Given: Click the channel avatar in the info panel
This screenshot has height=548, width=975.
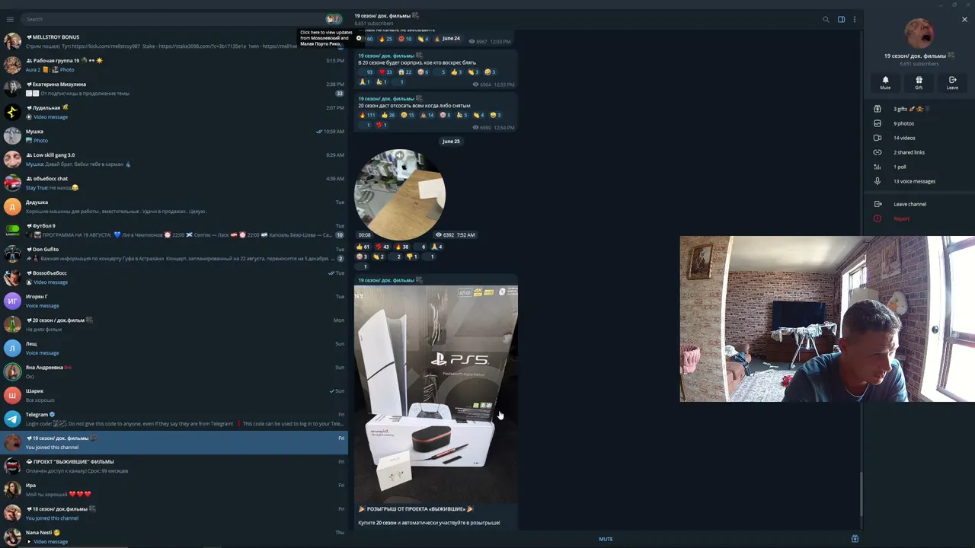Looking at the screenshot, I should [x=919, y=33].
